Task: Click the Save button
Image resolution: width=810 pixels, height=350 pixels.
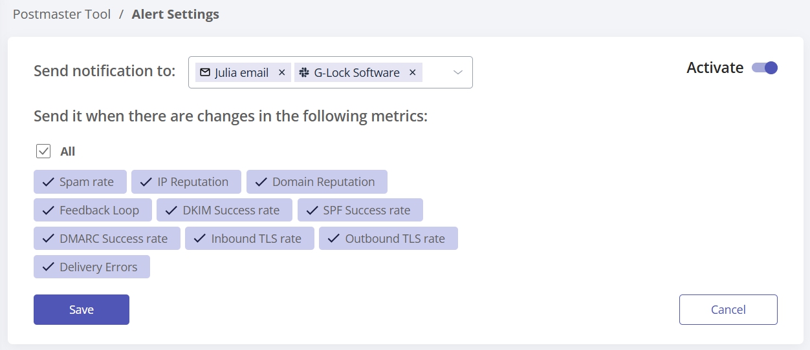Action: [x=82, y=310]
